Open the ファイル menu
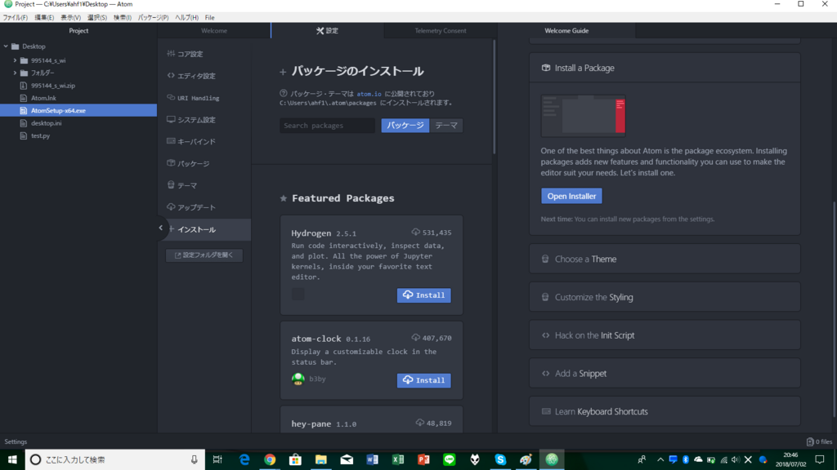Viewport: 837px width, 470px height. tap(15, 16)
